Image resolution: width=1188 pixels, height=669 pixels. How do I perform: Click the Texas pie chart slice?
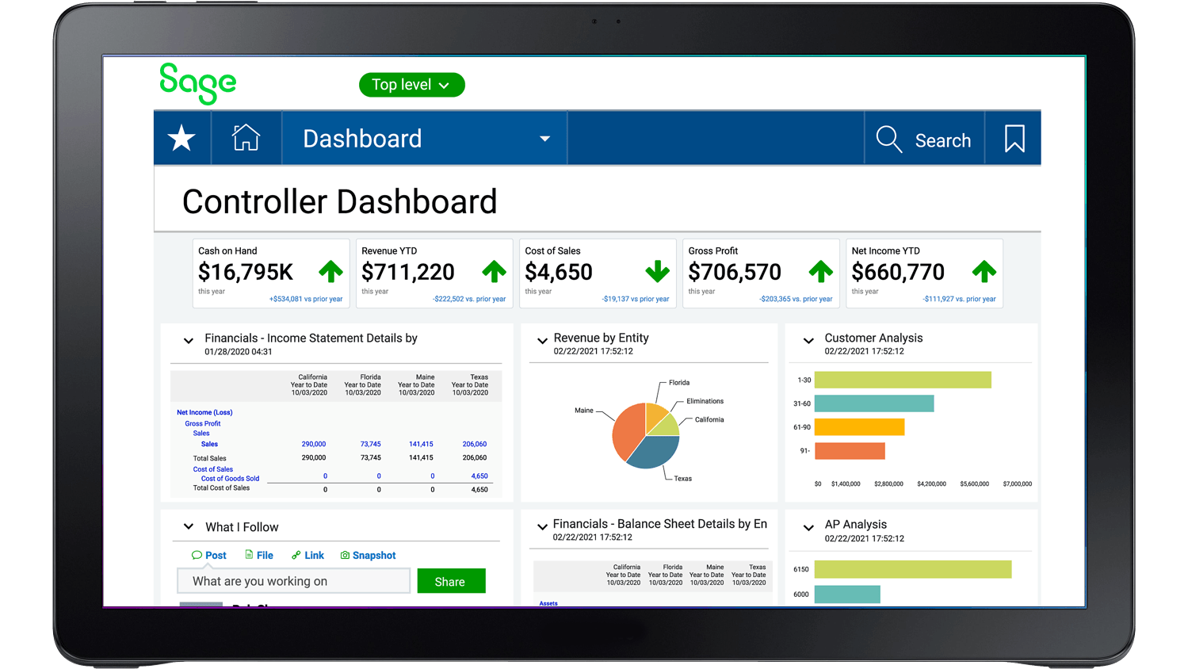[x=654, y=452]
